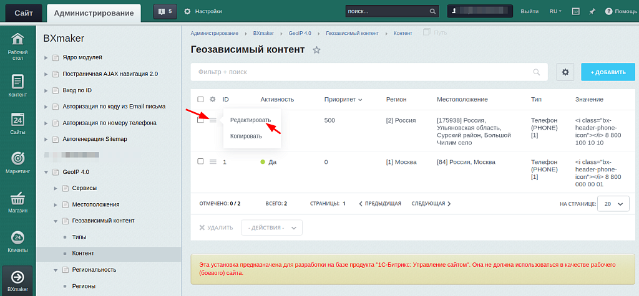This screenshot has width=639, height=296.
Task: Switch to the Сайт tab
Action: 24,12
